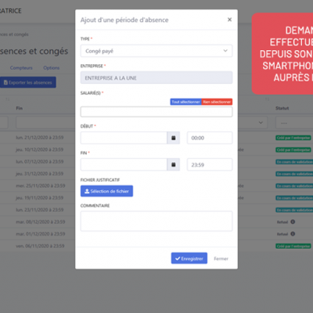313x313 pixels.
Task: Click the info icon beside second Refusé
Action: pos(293,234)
